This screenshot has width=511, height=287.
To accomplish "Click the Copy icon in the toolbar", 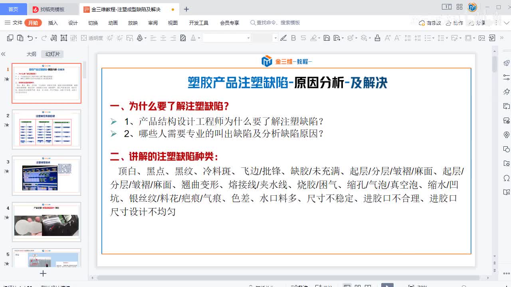I will 10,38.
